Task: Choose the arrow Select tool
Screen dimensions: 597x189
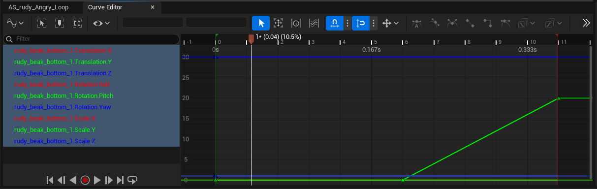Action: pos(261,23)
